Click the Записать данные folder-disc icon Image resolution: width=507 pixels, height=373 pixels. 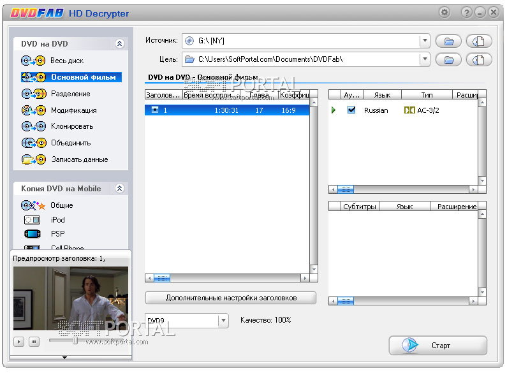click(x=33, y=159)
